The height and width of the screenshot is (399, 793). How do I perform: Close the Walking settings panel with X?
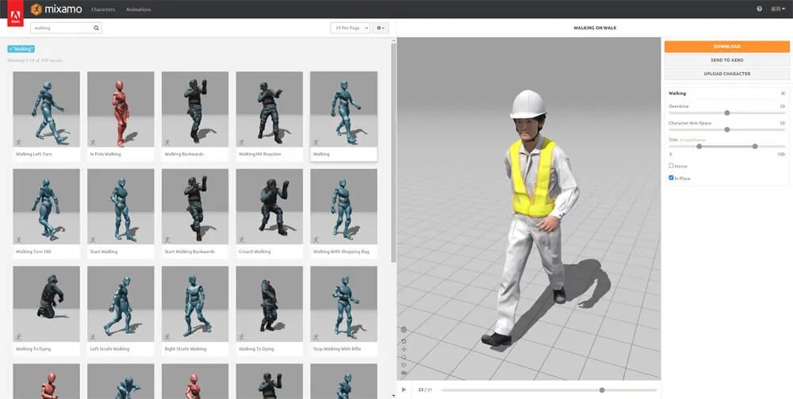click(x=783, y=94)
